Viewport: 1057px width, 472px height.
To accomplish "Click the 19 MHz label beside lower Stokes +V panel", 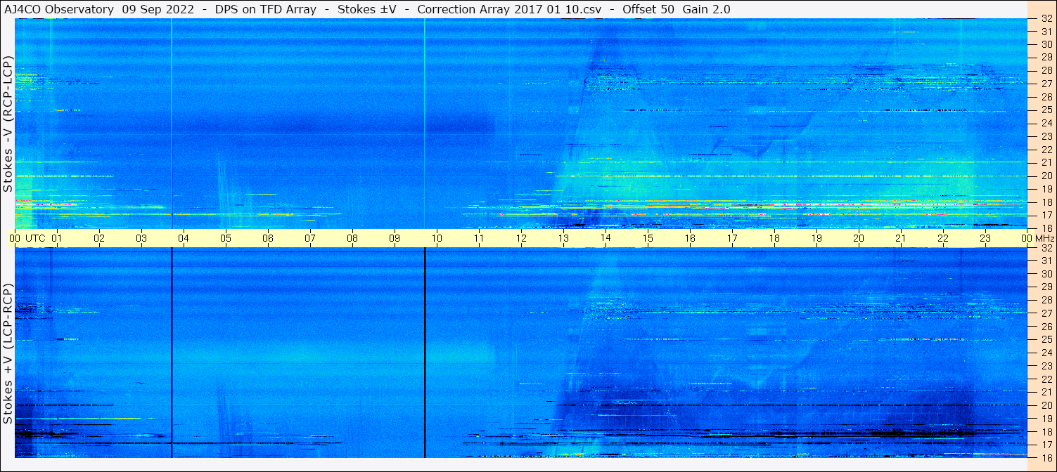I will tap(1046, 419).
